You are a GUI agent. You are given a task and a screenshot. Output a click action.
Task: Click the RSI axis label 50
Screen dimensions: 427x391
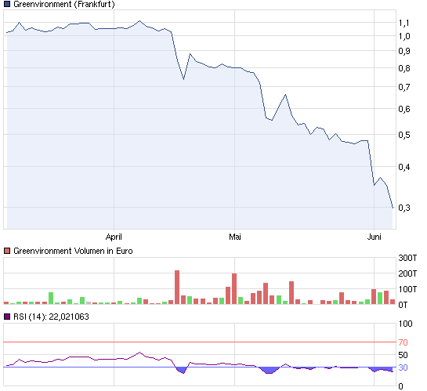coord(403,355)
